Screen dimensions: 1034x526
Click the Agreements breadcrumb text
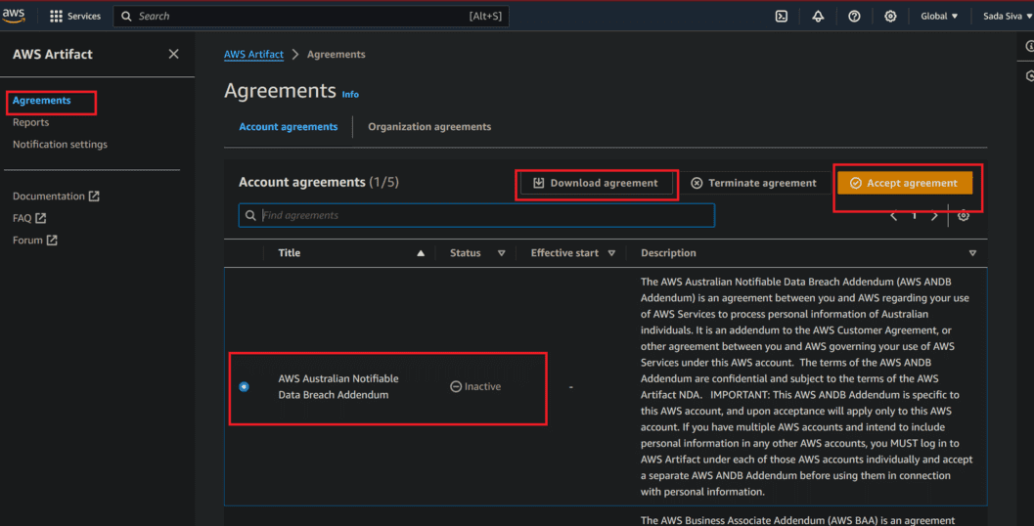tap(337, 54)
